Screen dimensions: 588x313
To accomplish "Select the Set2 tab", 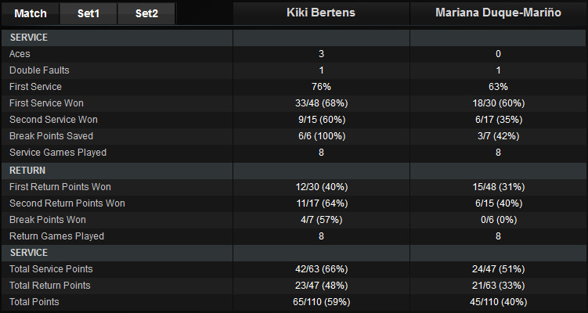I will point(146,13).
